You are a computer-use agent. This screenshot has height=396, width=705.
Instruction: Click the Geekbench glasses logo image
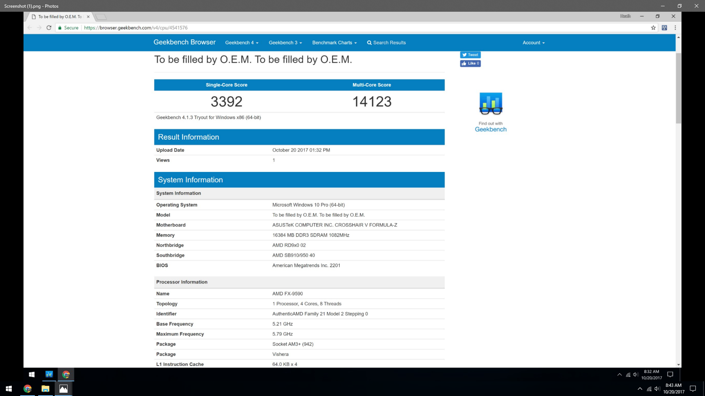point(491,103)
